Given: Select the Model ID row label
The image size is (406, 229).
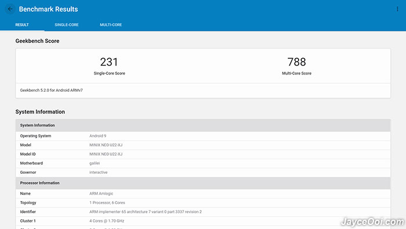Looking at the screenshot, I should [x=28, y=154].
